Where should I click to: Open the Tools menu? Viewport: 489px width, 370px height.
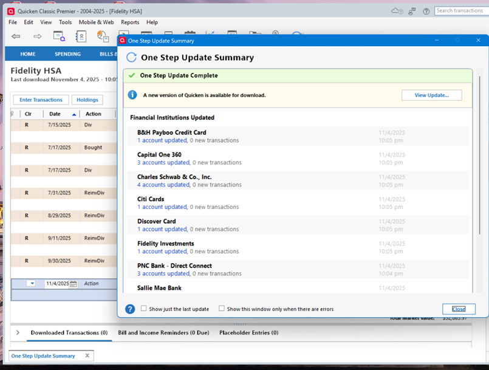click(65, 22)
